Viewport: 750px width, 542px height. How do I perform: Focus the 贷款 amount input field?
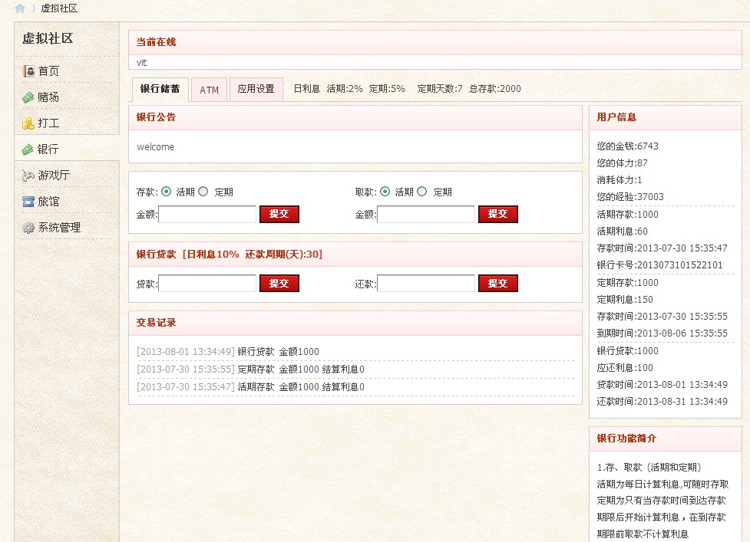point(207,283)
